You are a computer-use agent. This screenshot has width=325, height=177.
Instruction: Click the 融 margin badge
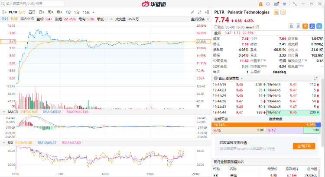coord(276,12)
